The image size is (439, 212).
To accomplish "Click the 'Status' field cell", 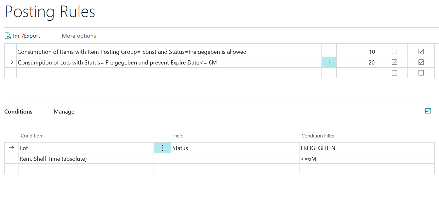I will pyautogui.click(x=235, y=148).
